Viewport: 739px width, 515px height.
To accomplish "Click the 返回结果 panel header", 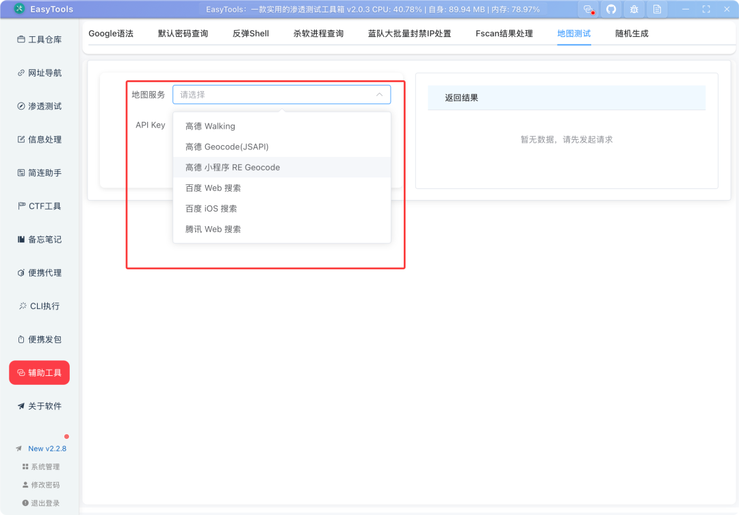I will click(567, 98).
